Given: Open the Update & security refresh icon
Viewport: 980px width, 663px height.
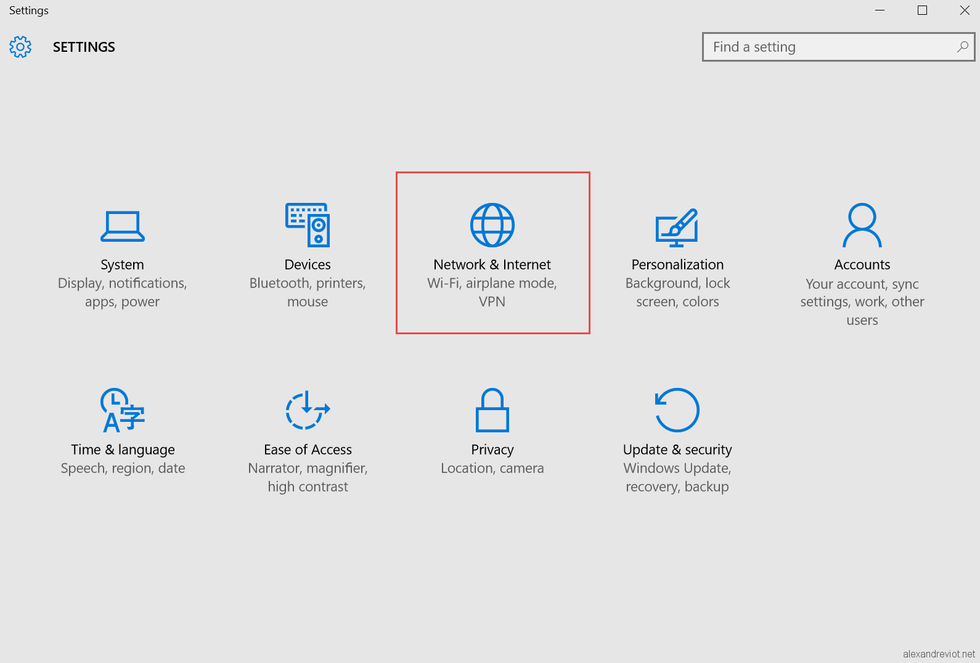Looking at the screenshot, I should (x=677, y=410).
